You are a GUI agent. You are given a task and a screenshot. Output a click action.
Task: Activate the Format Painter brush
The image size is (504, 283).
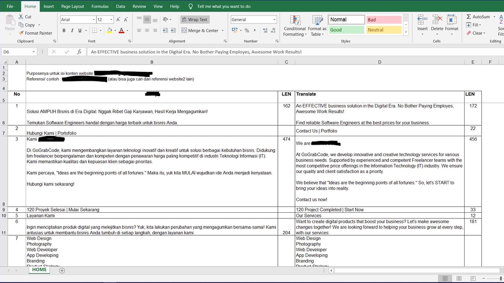pyautogui.click(x=21, y=33)
